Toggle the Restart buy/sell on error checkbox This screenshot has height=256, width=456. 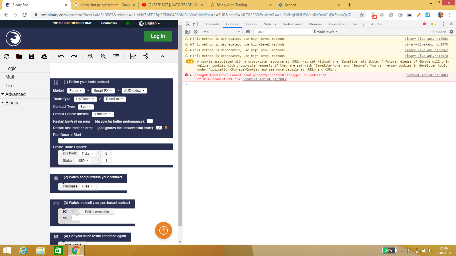tap(150, 121)
